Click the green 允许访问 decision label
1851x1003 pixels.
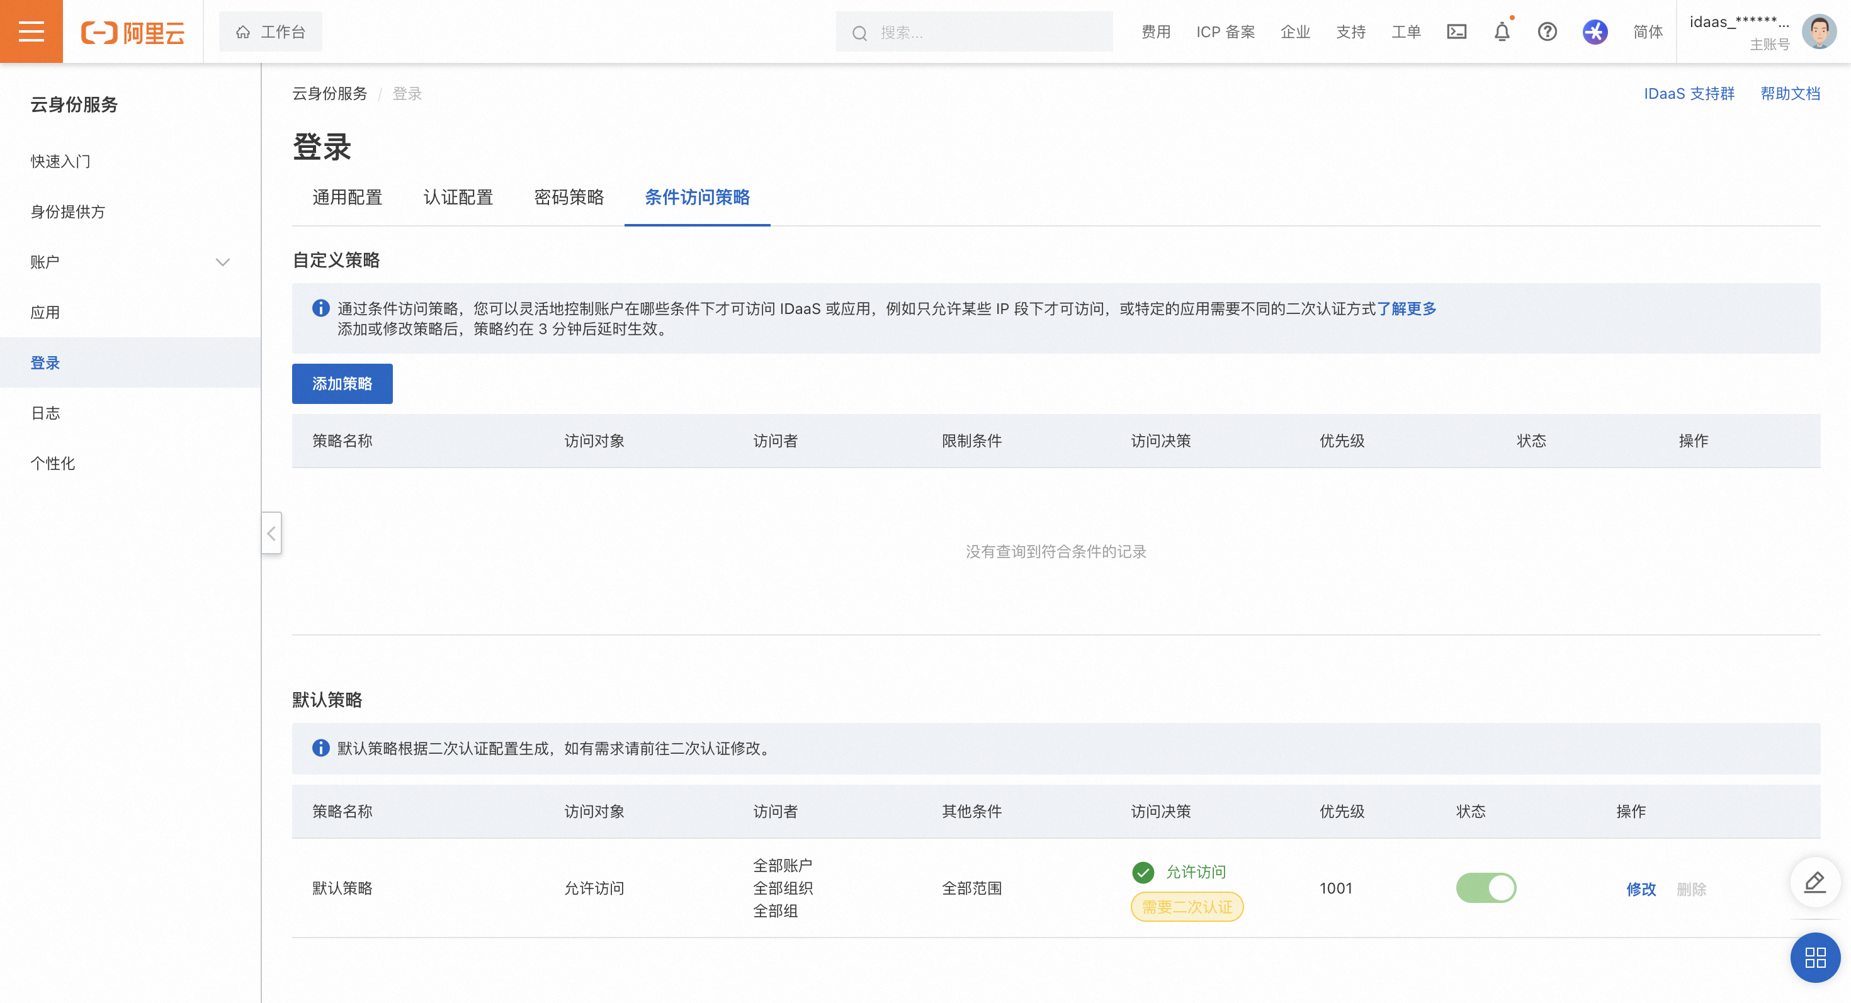click(1196, 871)
